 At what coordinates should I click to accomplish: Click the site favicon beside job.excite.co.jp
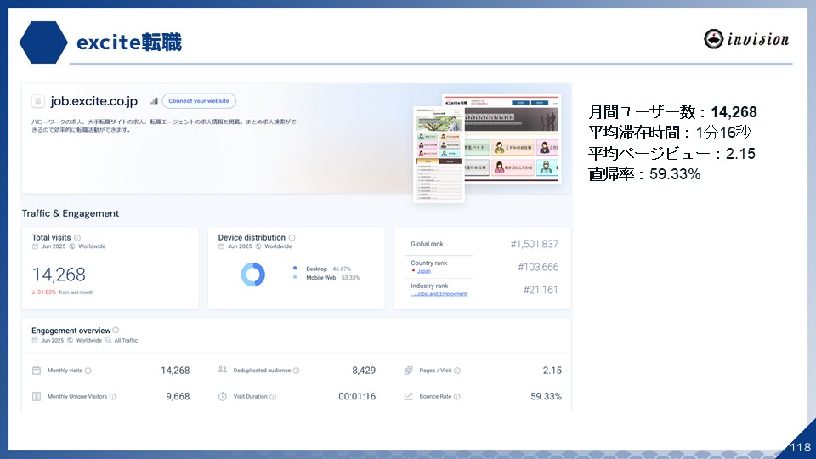(x=37, y=101)
